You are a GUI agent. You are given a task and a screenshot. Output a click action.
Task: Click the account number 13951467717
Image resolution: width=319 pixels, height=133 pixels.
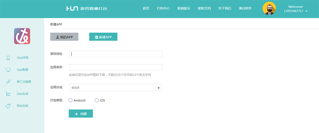point(293,11)
